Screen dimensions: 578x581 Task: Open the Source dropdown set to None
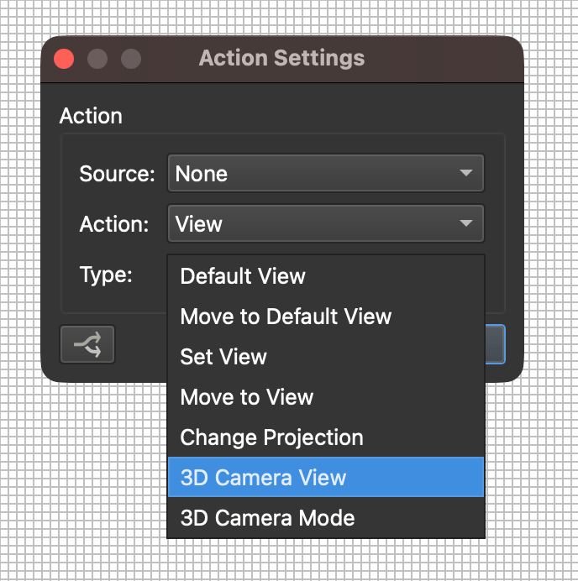(325, 174)
